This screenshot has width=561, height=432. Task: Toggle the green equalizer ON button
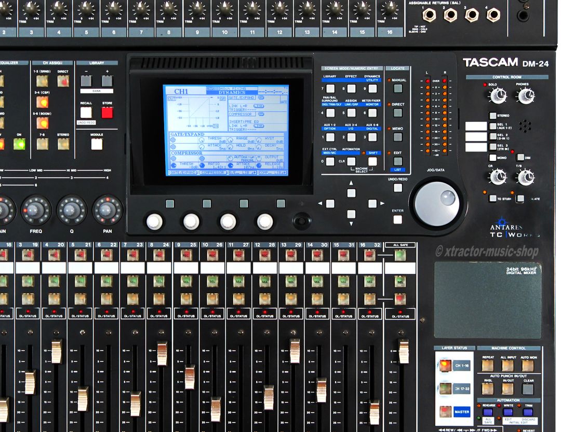click(19, 144)
